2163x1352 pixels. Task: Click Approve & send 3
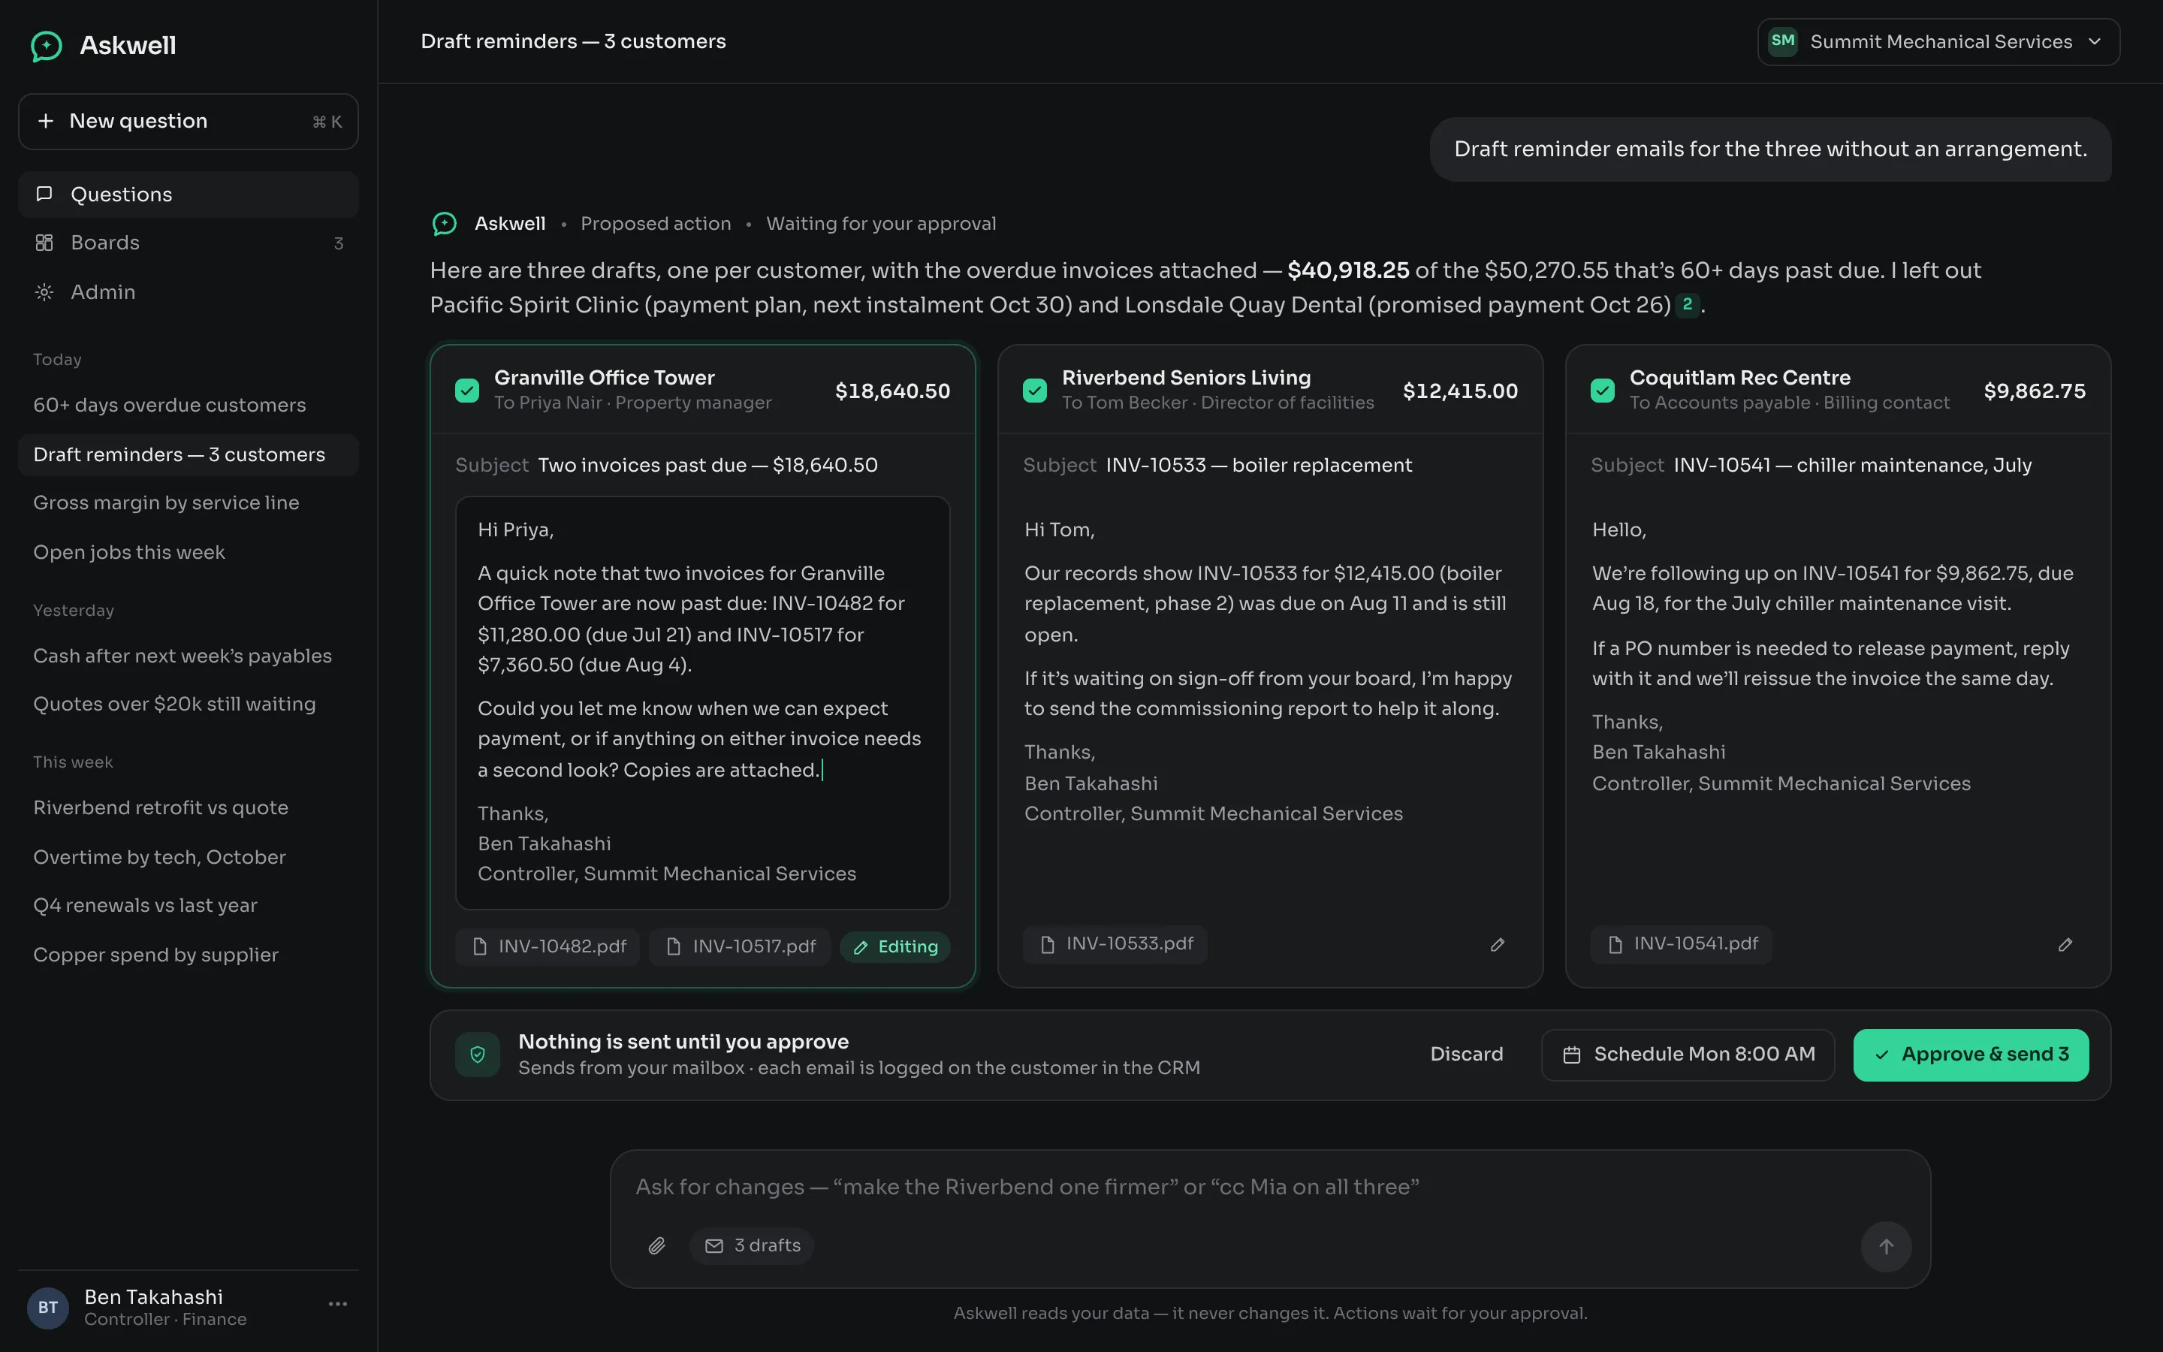click(x=1971, y=1055)
